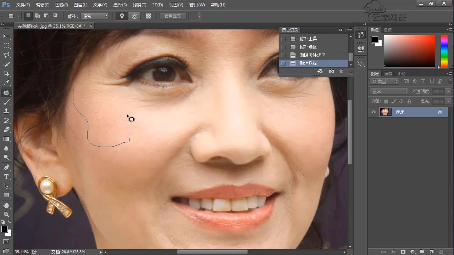Viewport: 454px width, 255px height.
Task: Select the Rectangular Marquee tool
Action: pos(6,46)
